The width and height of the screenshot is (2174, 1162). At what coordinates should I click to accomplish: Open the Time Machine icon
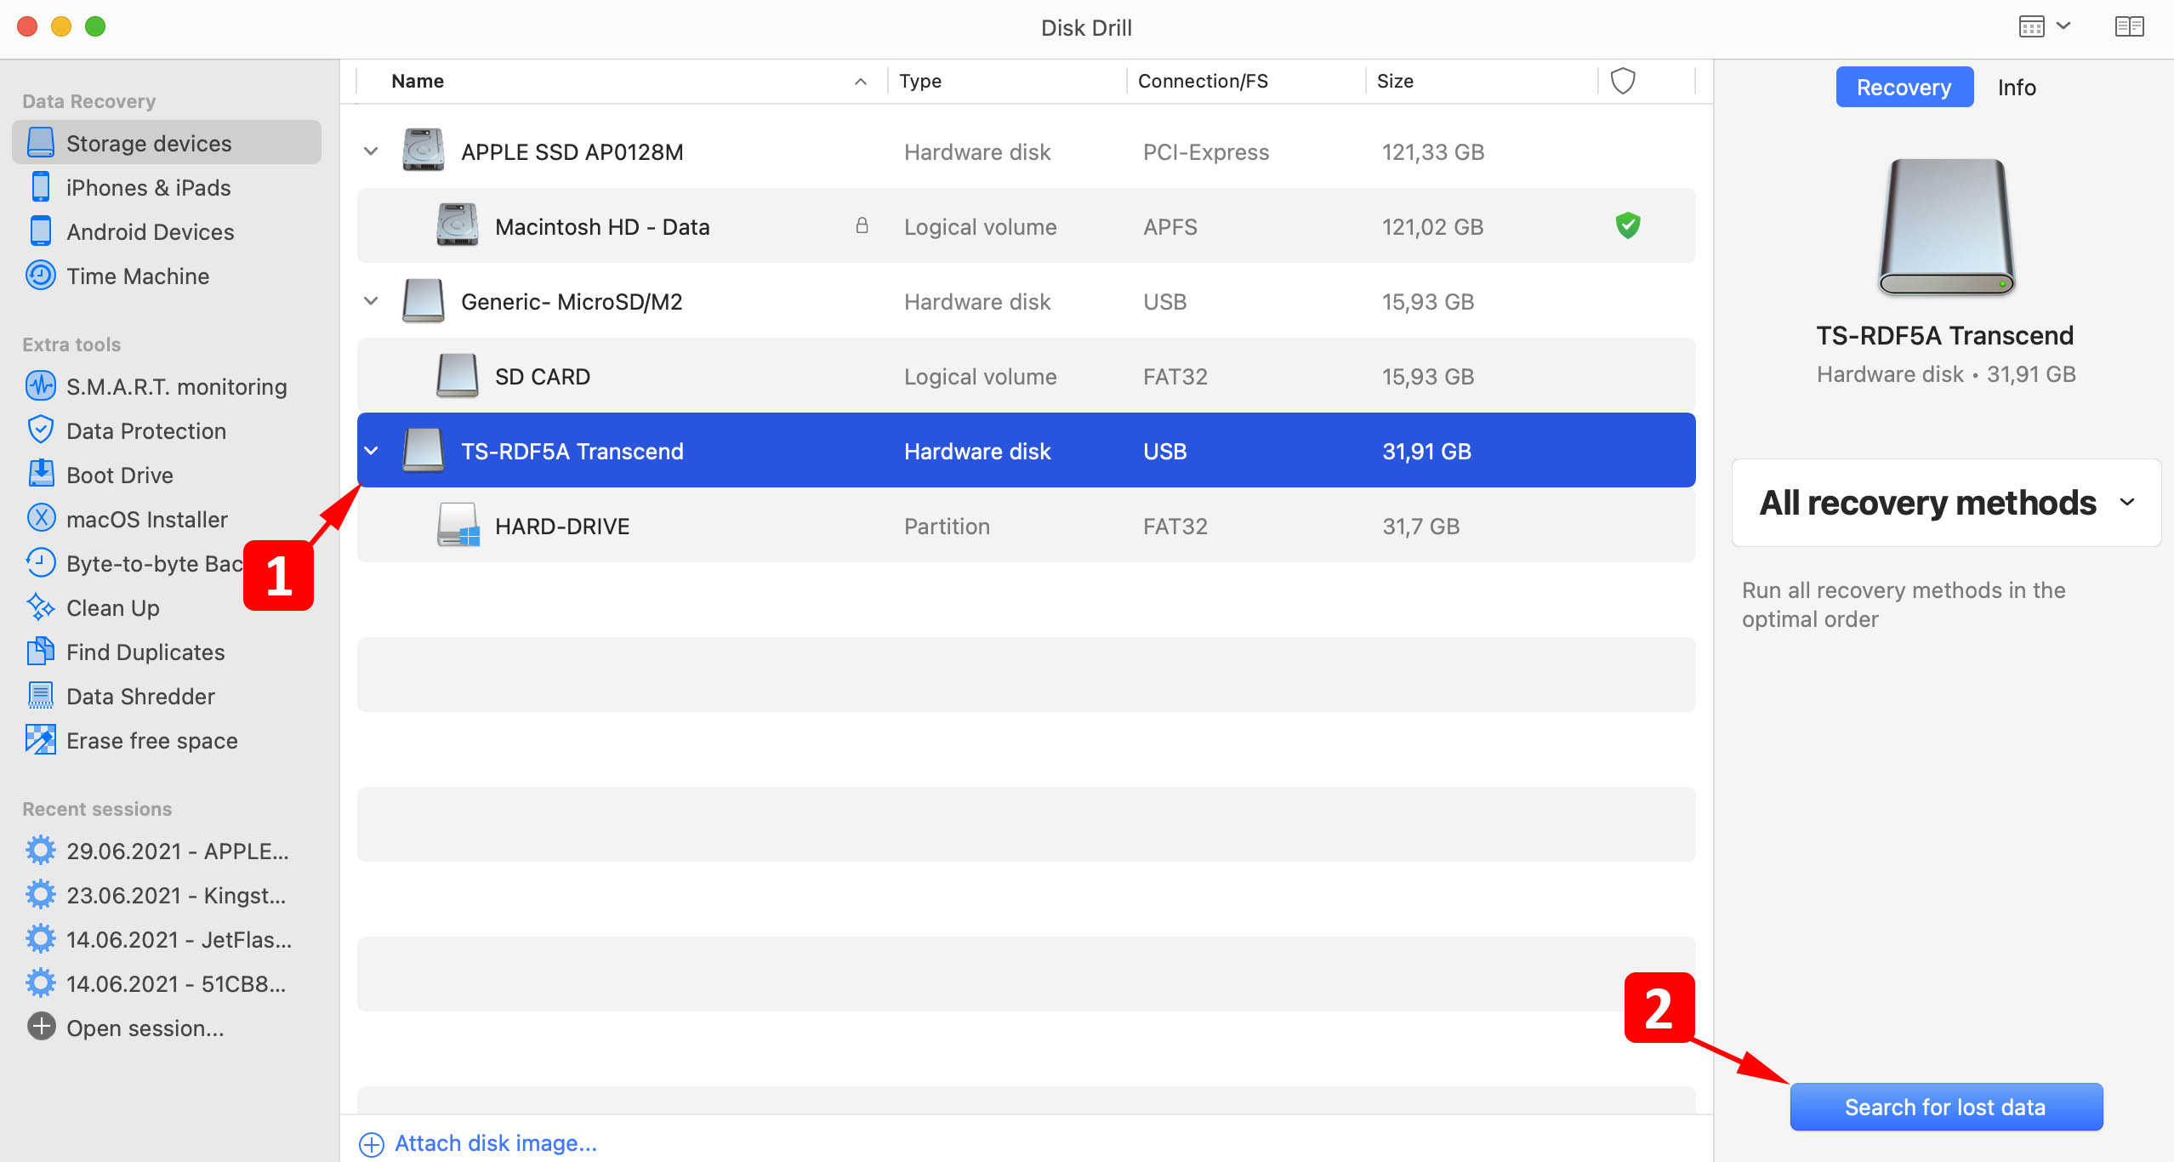(40, 276)
